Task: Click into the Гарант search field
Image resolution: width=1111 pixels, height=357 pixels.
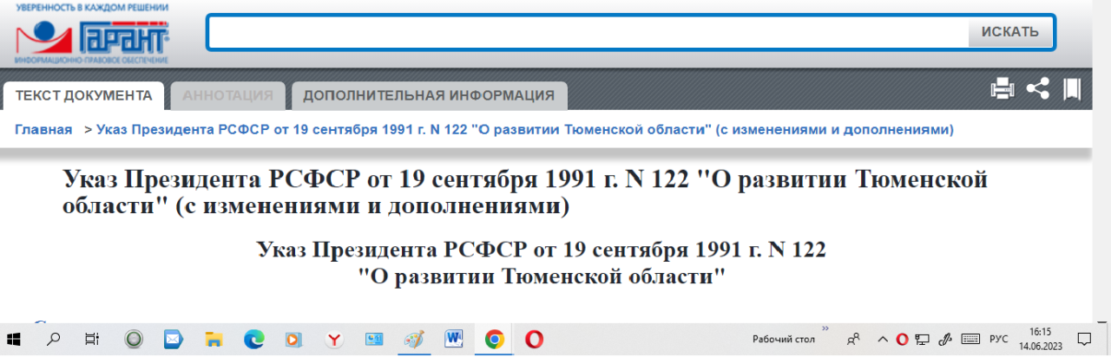Action: coord(587,32)
